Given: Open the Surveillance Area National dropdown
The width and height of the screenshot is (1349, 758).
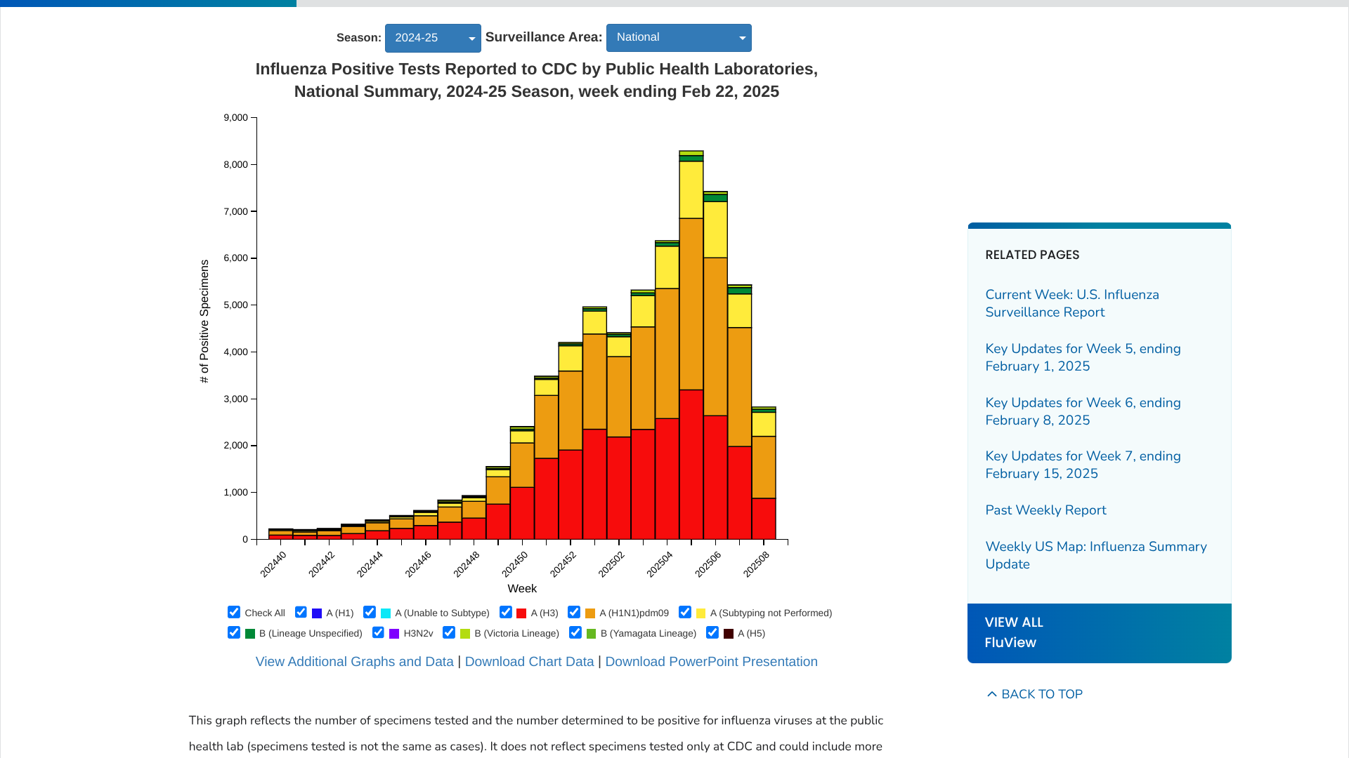Looking at the screenshot, I should (x=679, y=38).
